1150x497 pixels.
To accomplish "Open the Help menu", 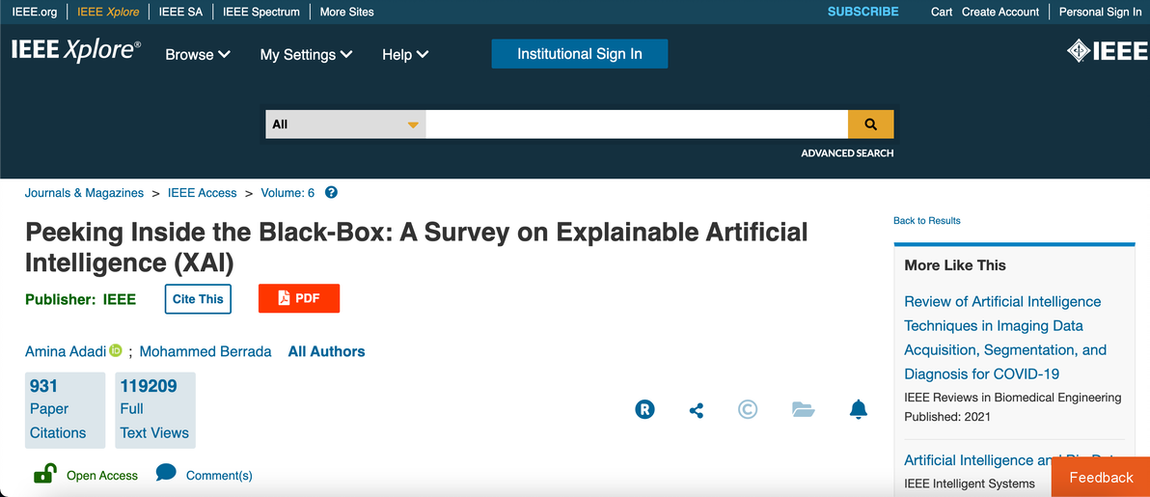I will point(405,54).
